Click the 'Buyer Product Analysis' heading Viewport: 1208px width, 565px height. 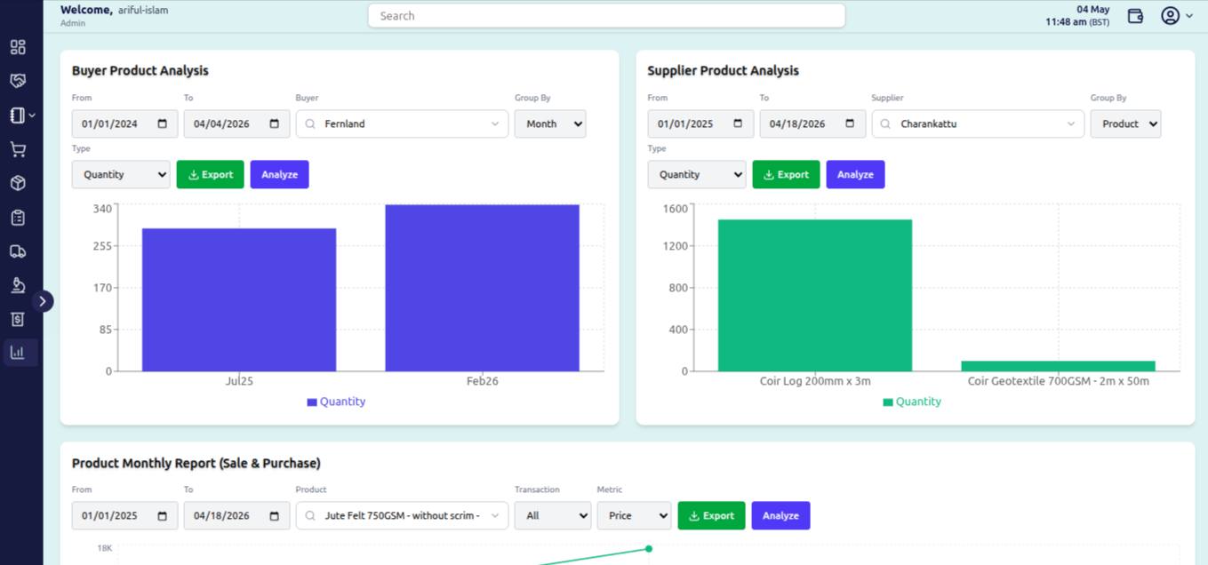[x=140, y=71]
